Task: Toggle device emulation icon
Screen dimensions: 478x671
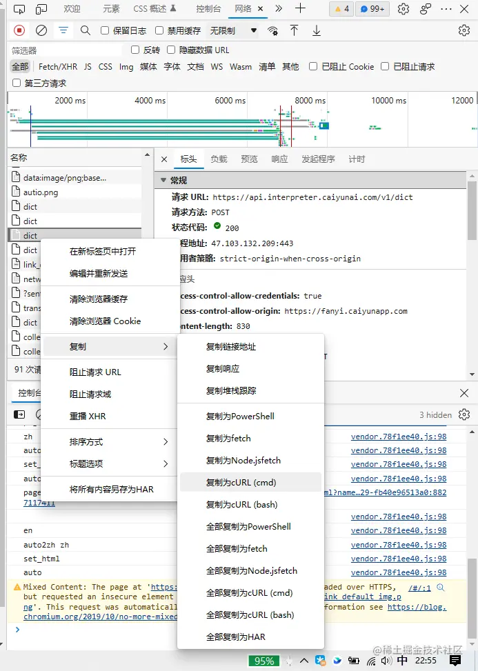Action: click(x=41, y=8)
